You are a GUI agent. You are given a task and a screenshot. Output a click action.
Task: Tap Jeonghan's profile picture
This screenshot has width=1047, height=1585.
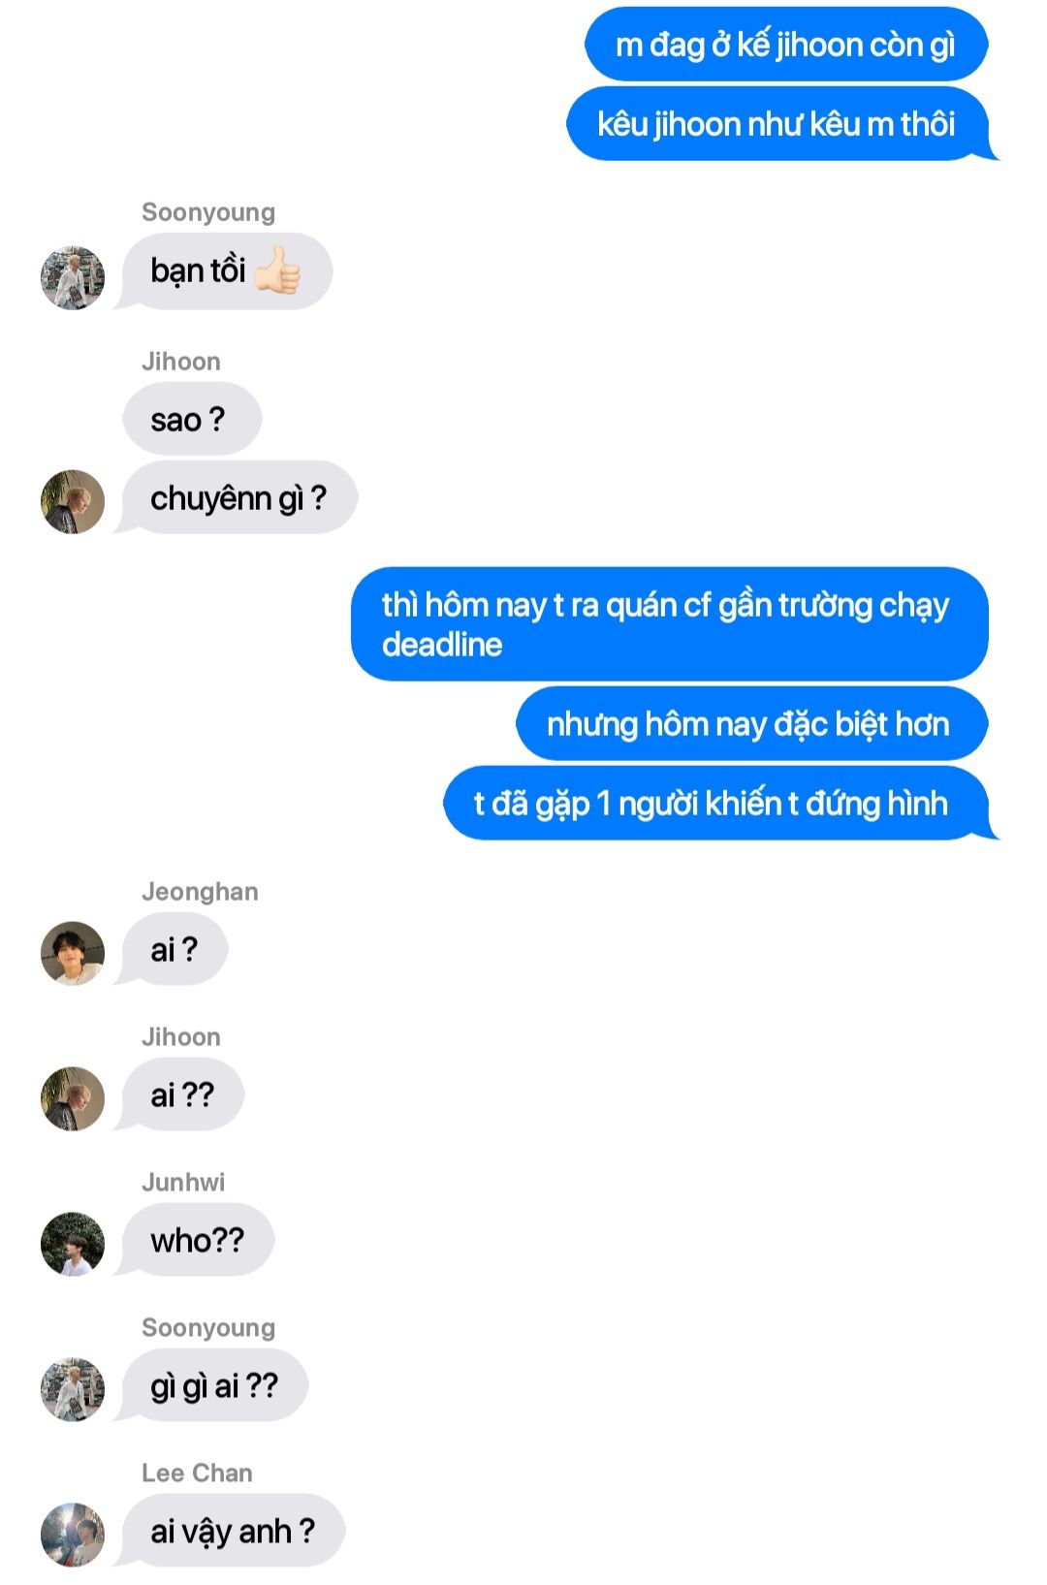[x=73, y=953]
